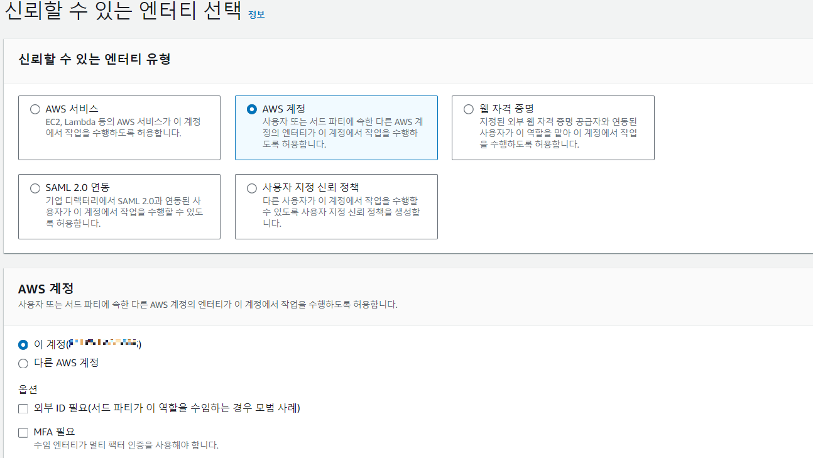Choose the AWS 계정 entity type radio

coord(252,109)
